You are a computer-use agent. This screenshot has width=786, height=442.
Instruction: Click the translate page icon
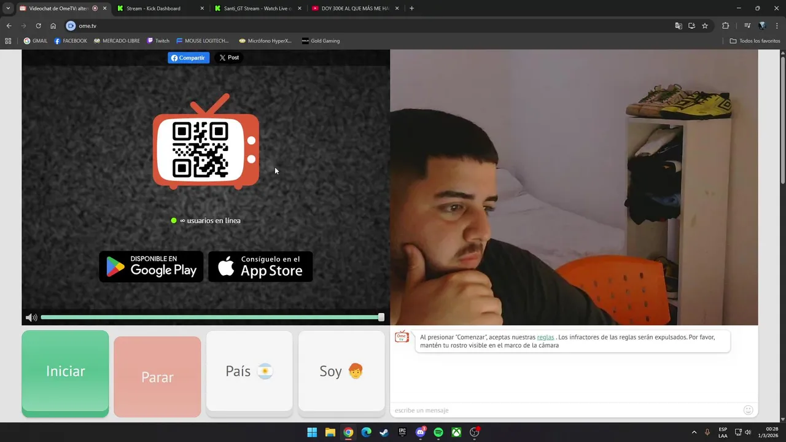(679, 26)
